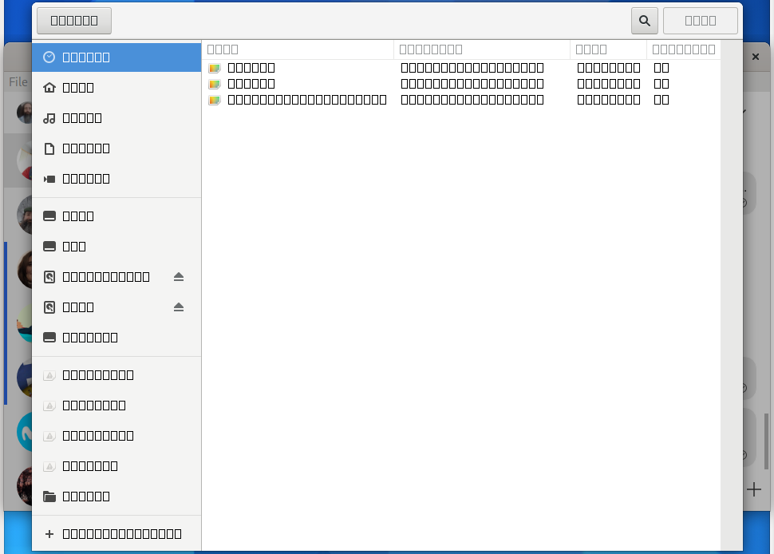Click the location button at top left

pos(73,20)
